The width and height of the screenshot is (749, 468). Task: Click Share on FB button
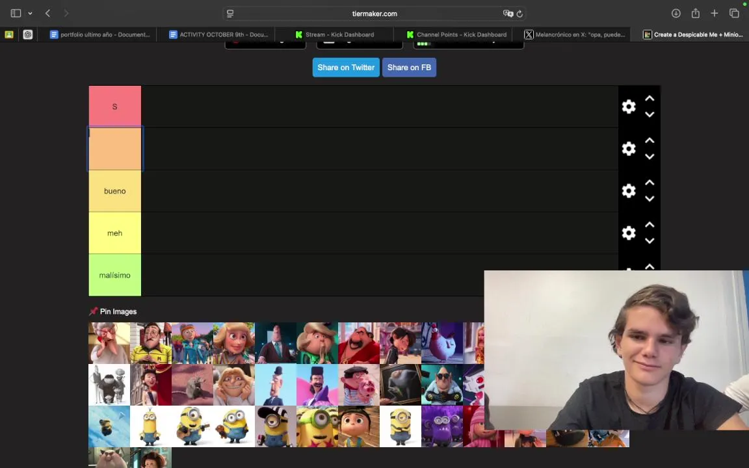point(409,68)
